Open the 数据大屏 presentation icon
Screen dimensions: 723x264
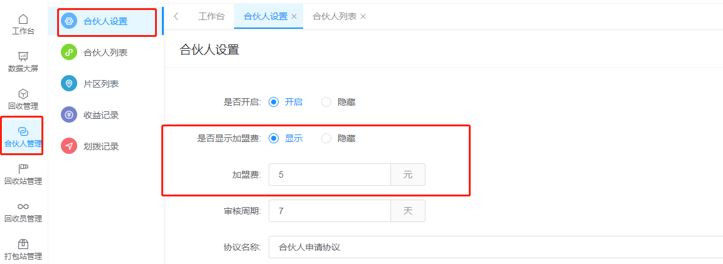23,56
